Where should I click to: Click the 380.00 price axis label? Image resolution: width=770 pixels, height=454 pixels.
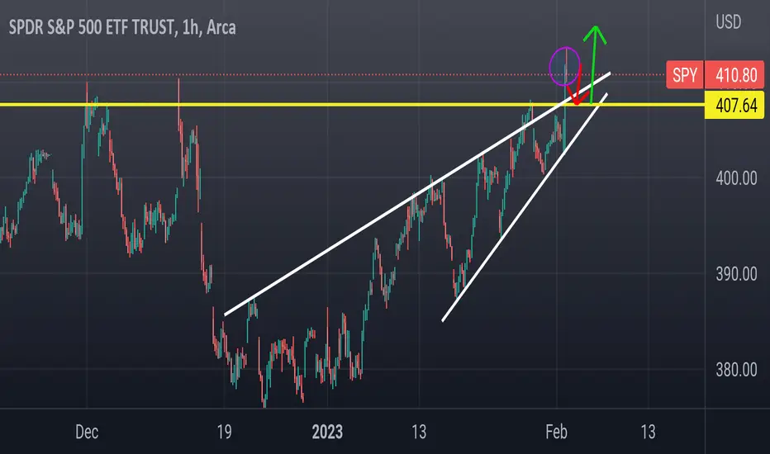(736, 370)
